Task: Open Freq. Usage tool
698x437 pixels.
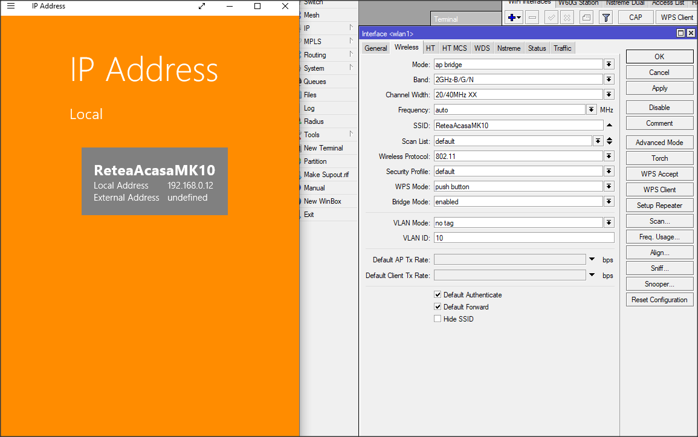Action: pyautogui.click(x=659, y=237)
